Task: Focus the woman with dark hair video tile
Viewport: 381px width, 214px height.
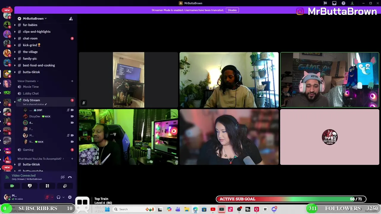Action: click(x=229, y=137)
